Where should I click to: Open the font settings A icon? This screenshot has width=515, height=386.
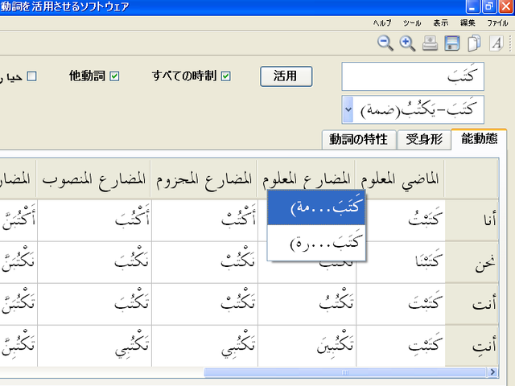pyautogui.click(x=496, y=43)
